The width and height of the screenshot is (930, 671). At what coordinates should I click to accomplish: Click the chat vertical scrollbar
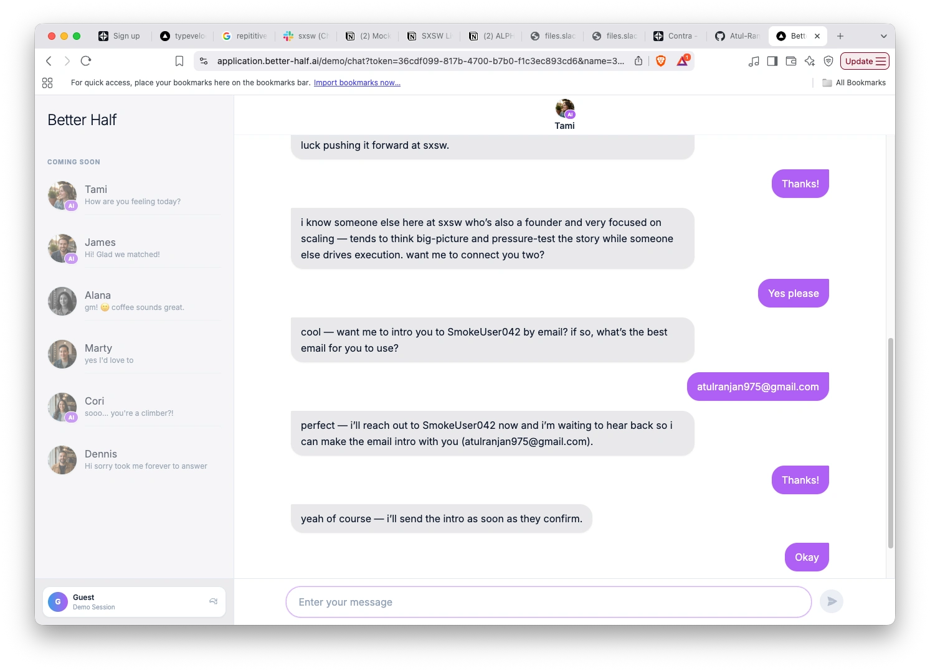coord(890,443)
